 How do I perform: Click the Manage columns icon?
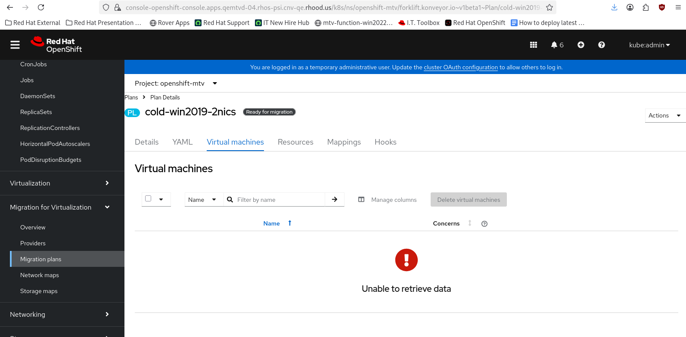point(361,200)
